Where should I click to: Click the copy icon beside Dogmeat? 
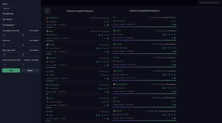[47, 22]
